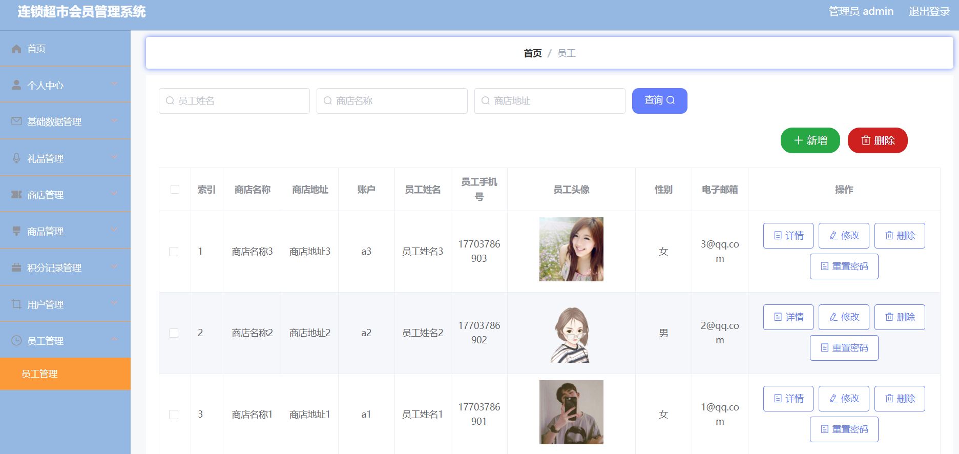The width and height of the screenshot is (959, 454).
Task: Check the row checkbox for 员工姓名2
Action: point(174,333)
